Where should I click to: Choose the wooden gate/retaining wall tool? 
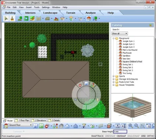coord(47,19)
